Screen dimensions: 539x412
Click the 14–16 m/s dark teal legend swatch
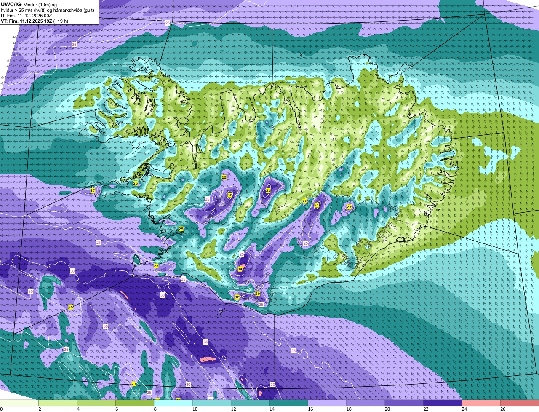289,403
